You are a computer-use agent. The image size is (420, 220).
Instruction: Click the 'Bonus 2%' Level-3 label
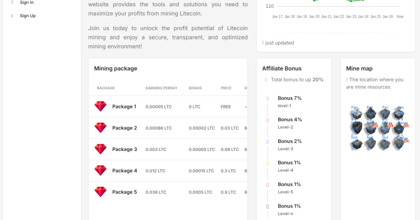[289, 141]
